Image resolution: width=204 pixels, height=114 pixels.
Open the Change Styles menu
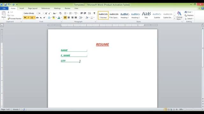pyautogui.click(x=179, y=16)
